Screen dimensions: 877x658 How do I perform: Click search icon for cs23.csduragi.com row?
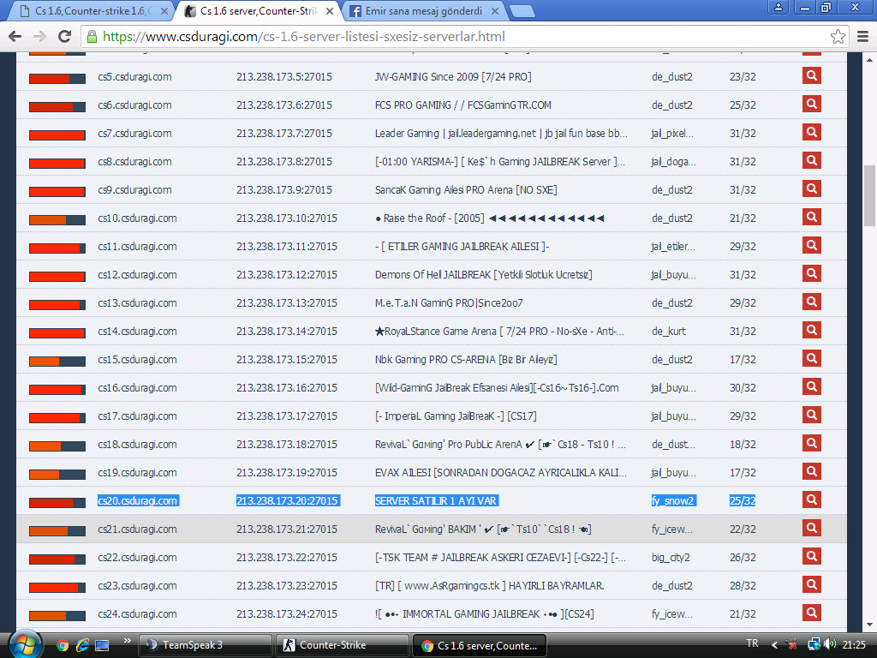pyautogui.click(x=812, y=584)
